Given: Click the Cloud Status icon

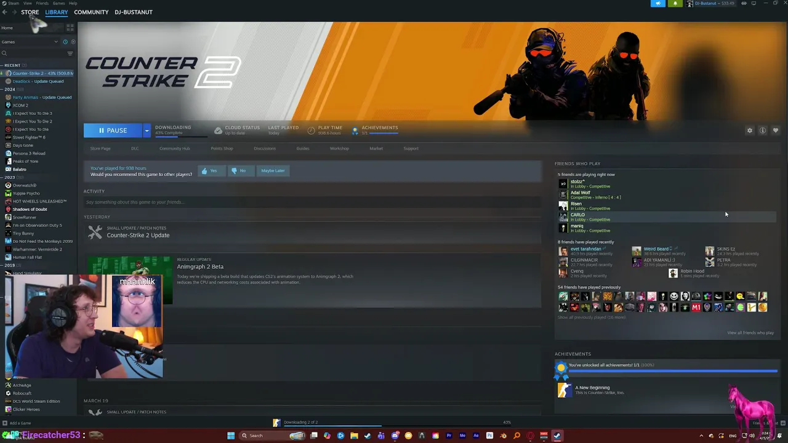Looking at the screenshot, I should (218, 130).
